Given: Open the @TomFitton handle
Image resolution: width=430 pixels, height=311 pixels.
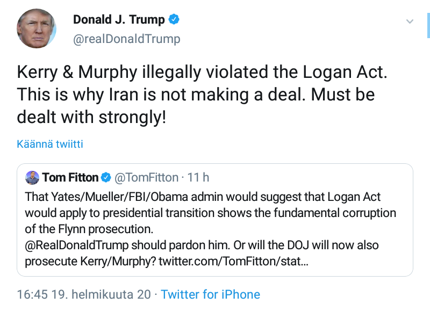Looking at the screenshot, I should click(147, 177).
